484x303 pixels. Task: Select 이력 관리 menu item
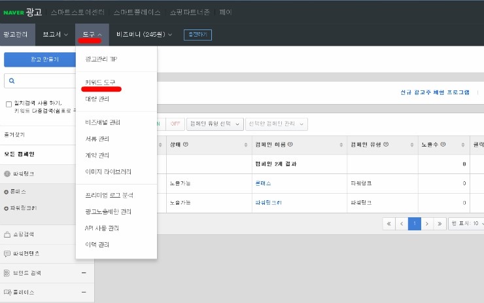coord(97,245)
